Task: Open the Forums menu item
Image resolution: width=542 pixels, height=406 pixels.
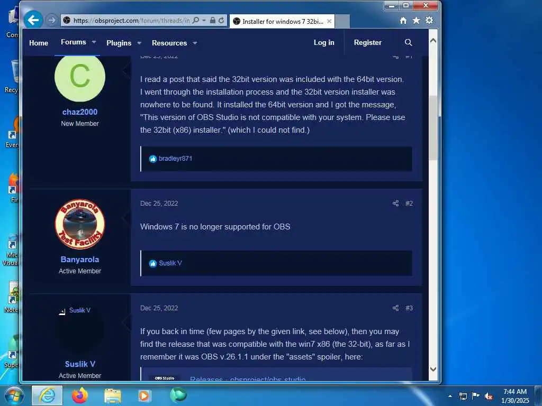Action: [x=73, y=42]
